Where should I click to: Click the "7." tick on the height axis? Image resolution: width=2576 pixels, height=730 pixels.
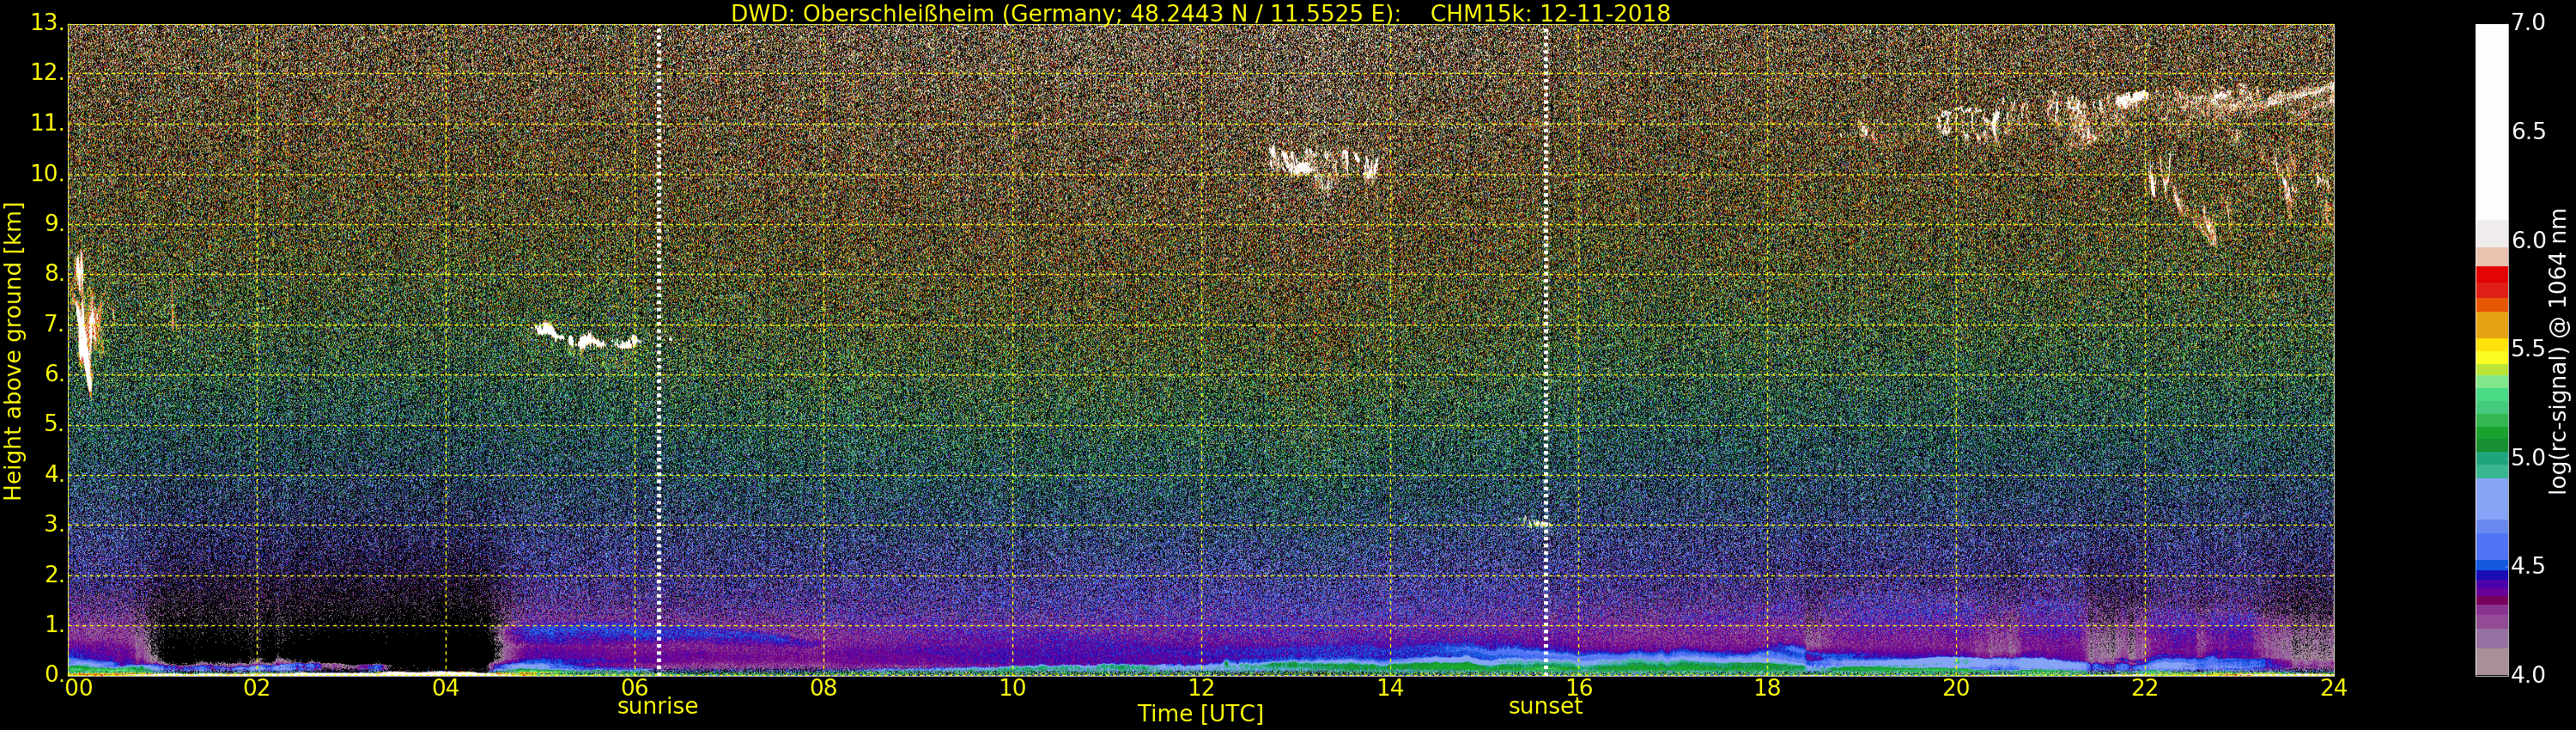(54, 324)
